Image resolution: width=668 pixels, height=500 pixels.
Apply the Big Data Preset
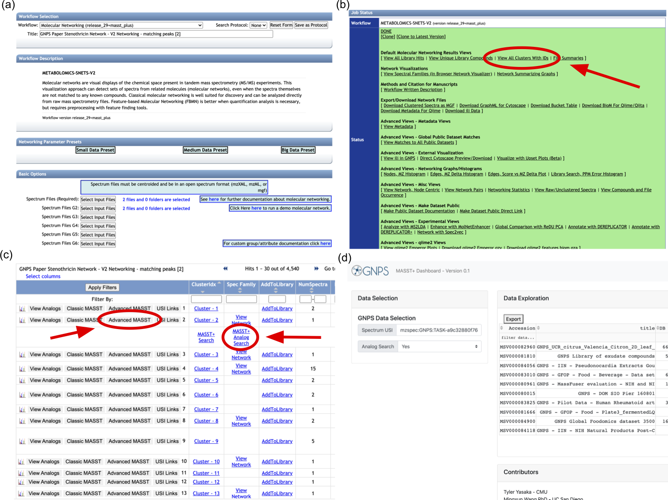298,150
